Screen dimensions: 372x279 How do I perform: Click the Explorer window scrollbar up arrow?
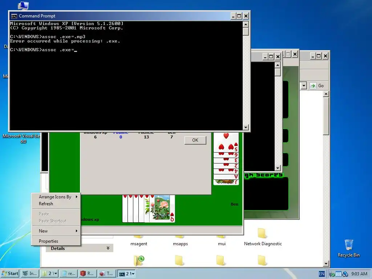click(x=326, y=94)
